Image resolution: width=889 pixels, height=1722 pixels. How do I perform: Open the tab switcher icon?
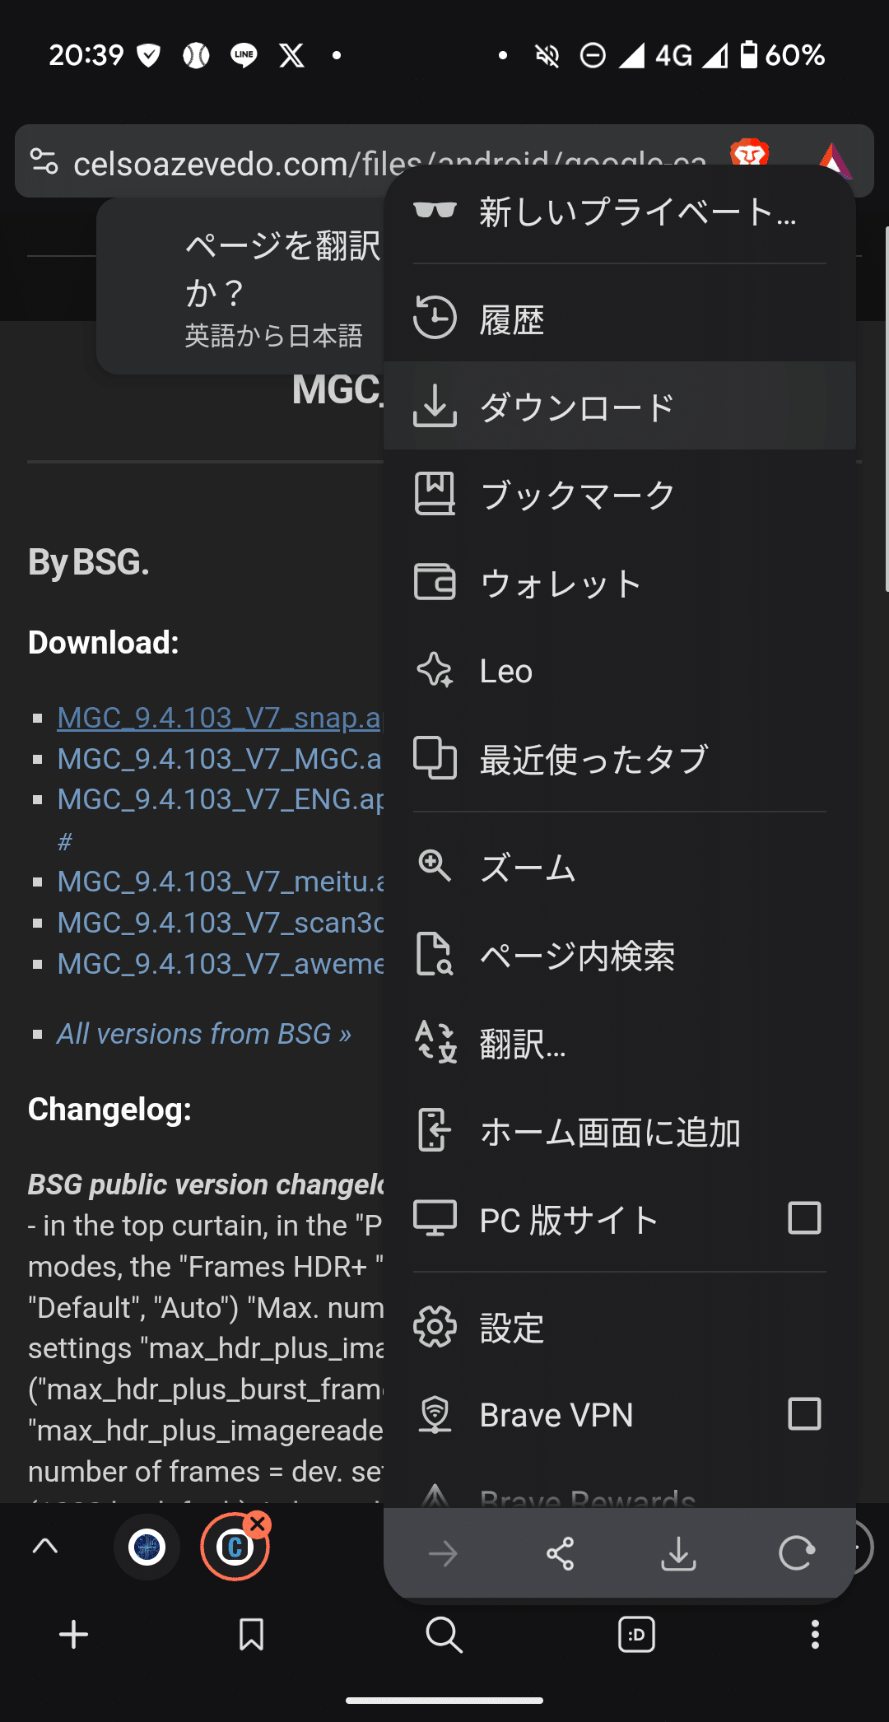636,1634
